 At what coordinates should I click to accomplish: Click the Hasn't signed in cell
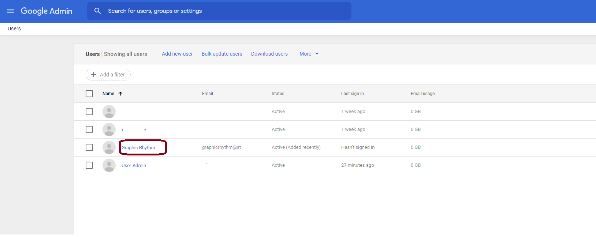[x=358, y=147]
